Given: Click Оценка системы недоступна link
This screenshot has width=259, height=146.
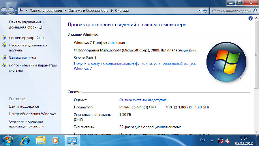Looking at the screenshot, I should coord(143,100).
